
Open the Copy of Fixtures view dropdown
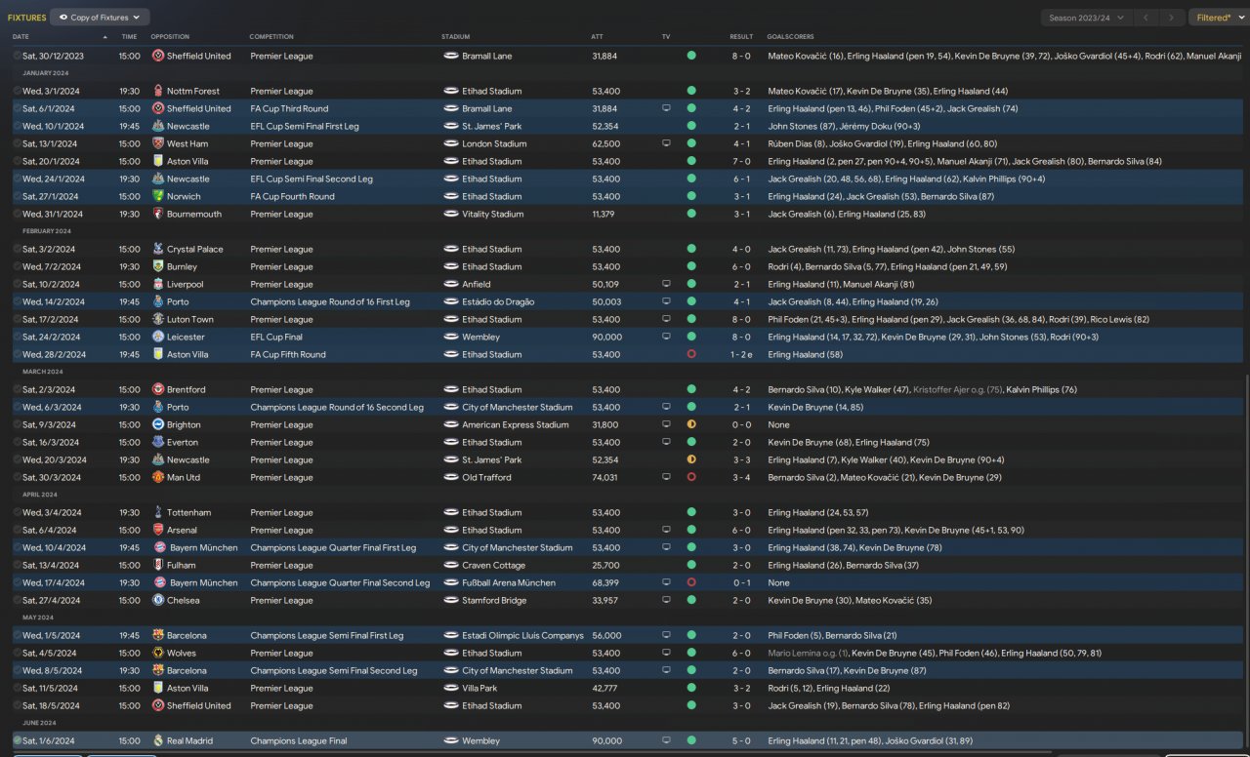(100, 17)
